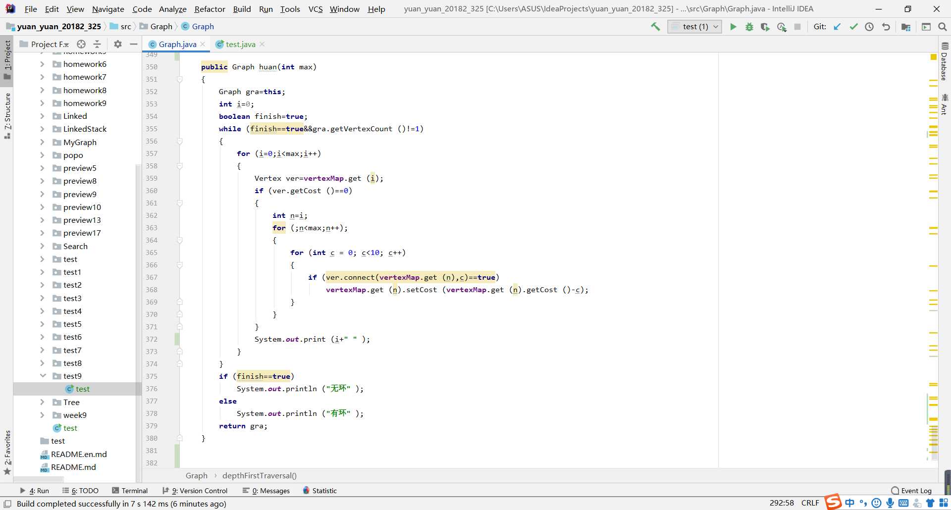Open the 4: Run tool window
The width and height of the screenshot is (951, 510).
[x=34, y=491]
